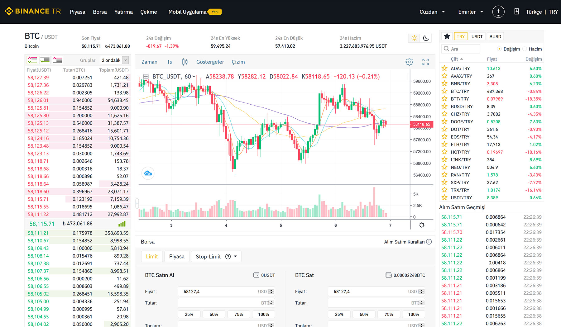This screenshot has width=561, height=327.
Task: Show sell orders only order book view
Action: [57, 60]
